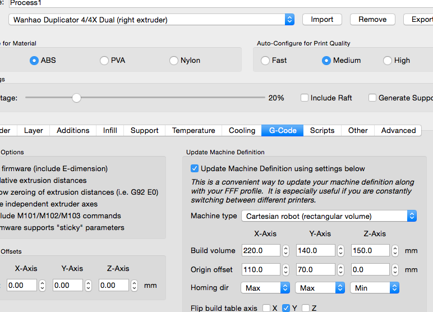Open the Wanhao Duplicator profile dropdown
Screen dimensions: 433x312
[x=151, y=20]
